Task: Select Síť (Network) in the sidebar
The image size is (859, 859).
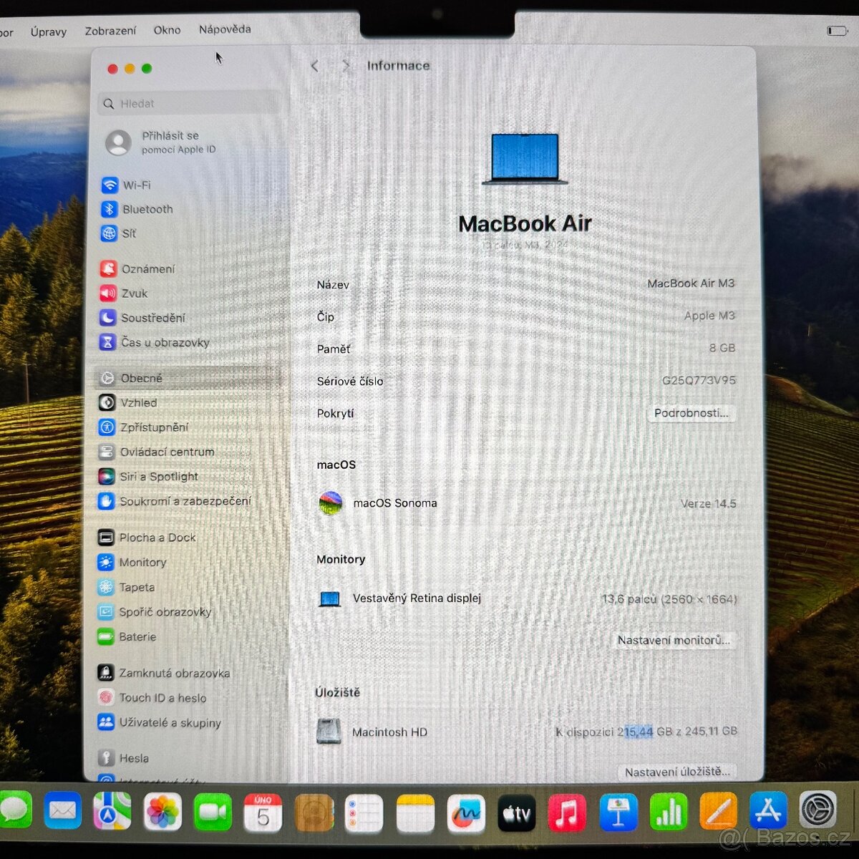Action: (x=130, y=233)
